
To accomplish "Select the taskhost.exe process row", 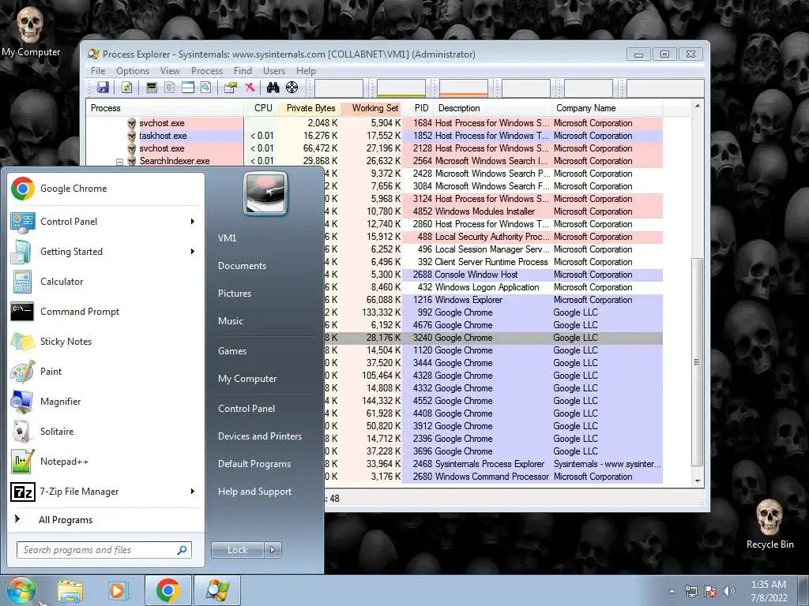I will click(374, 136).
